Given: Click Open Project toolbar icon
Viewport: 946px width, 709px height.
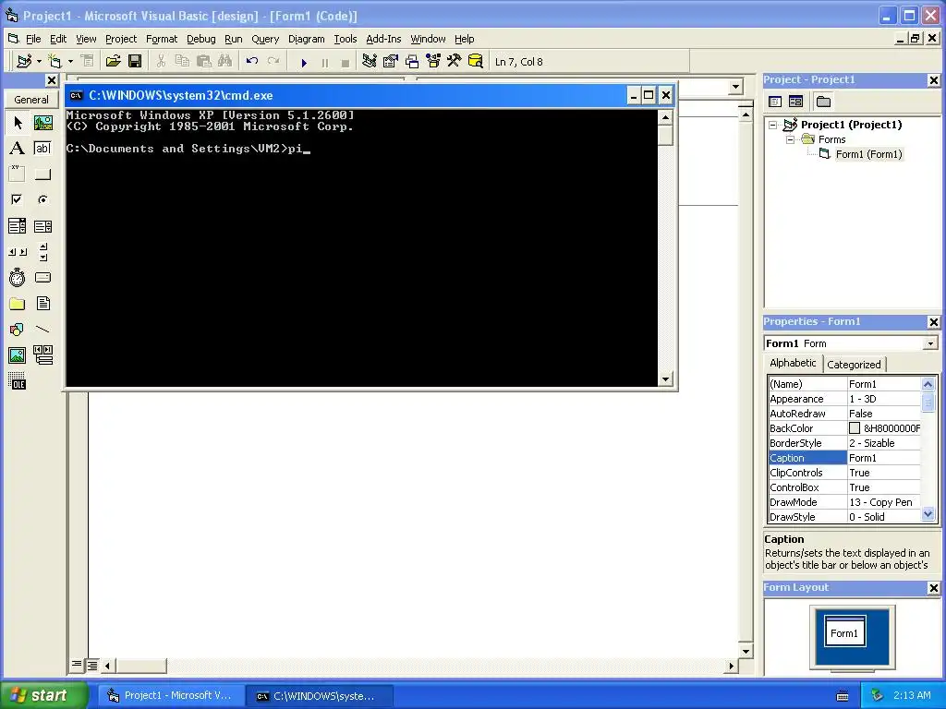Looking at the screenshot, I should [113, 61].
